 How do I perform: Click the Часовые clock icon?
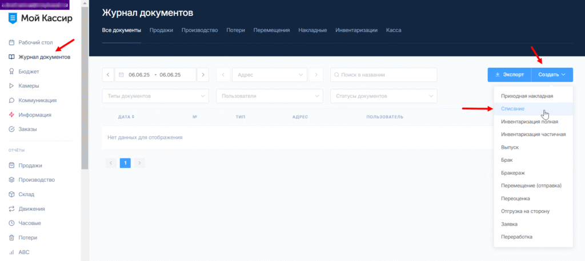(x=11, y=223)
